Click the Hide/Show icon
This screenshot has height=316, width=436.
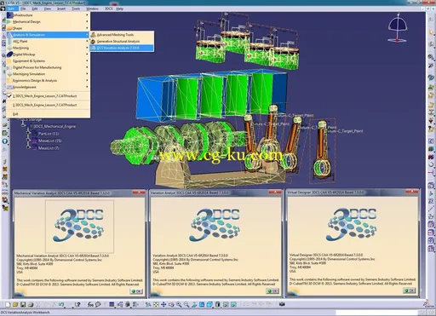(226, 305)
